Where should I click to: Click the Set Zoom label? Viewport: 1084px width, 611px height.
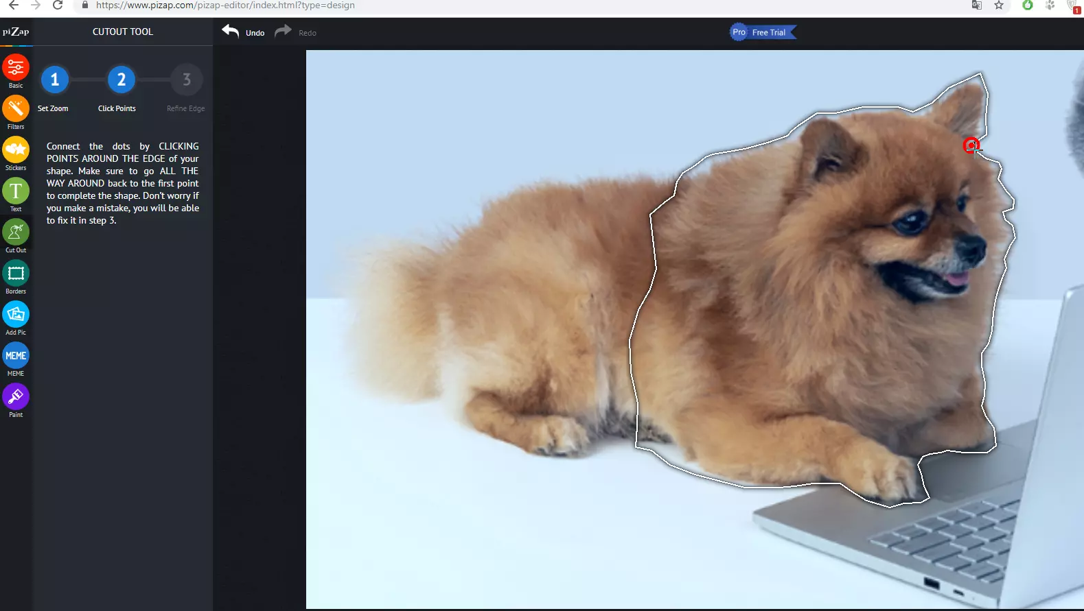point(53,108)
